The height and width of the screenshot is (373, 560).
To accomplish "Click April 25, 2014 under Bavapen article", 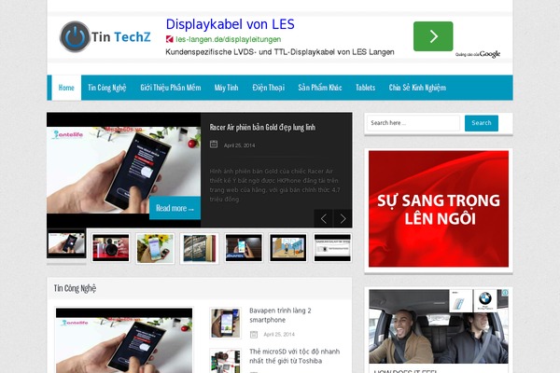I will click(279, 335).
